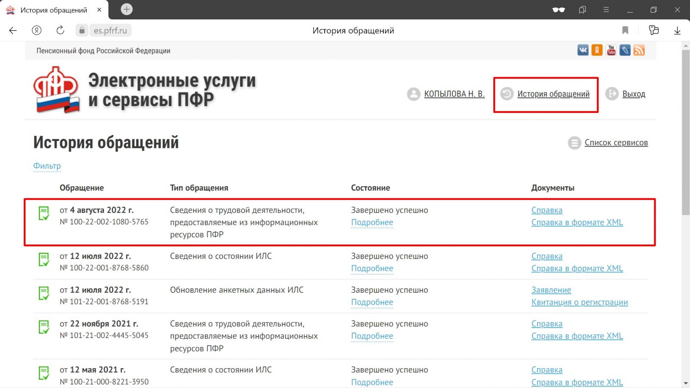Expand Подробнее for Обновление анкетных данных ИЛС

[x=372, y=302]
